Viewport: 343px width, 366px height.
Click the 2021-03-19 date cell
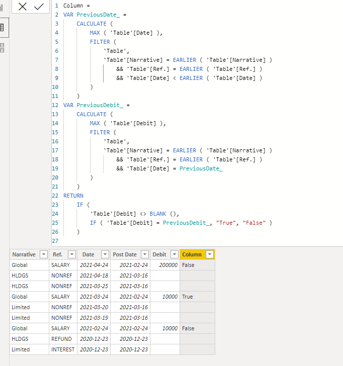94,318
